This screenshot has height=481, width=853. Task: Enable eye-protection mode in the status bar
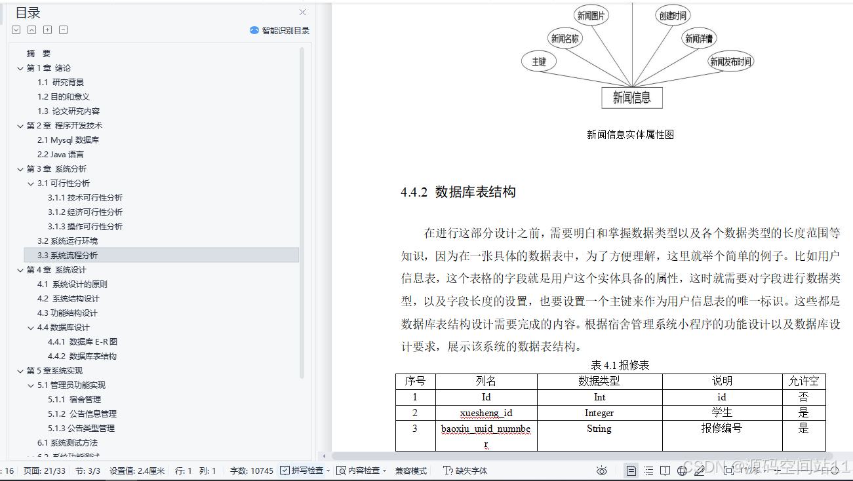tap(602, 470)
